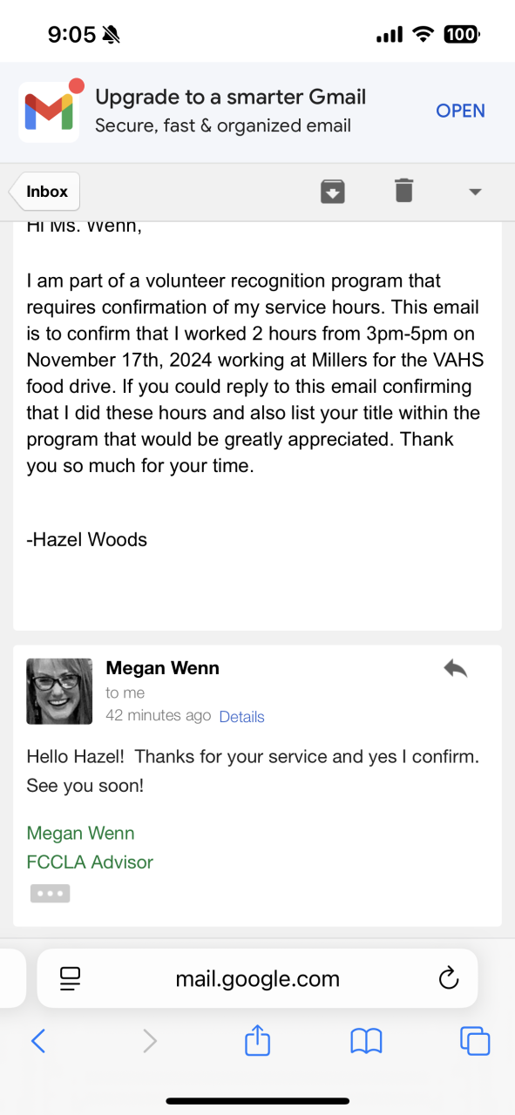515x1115 pixels.
Task: Archive this email with the archive icon
Action: pos(333,191)
